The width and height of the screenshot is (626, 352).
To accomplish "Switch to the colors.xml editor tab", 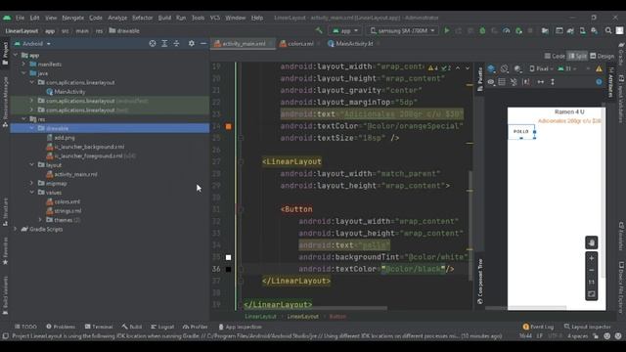I will pos(300,43).
